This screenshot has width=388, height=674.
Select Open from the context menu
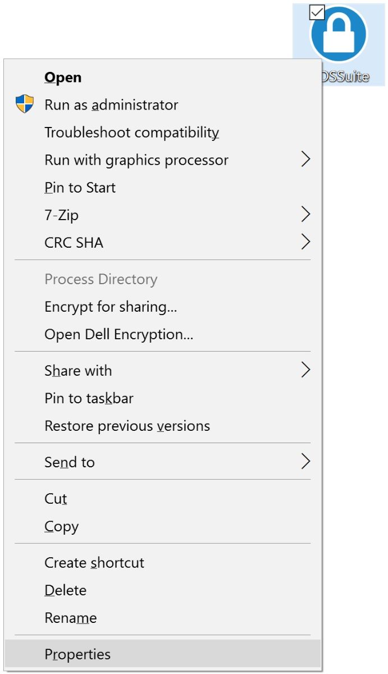pyautogui.click(x=62, y=77)
